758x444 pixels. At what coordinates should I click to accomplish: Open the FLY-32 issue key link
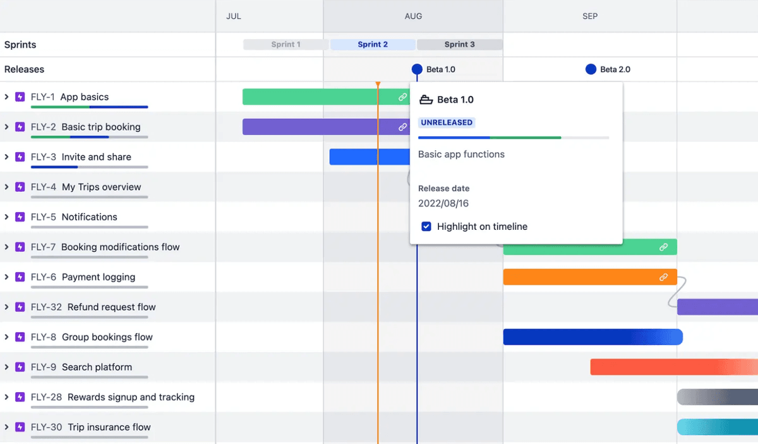46,307
